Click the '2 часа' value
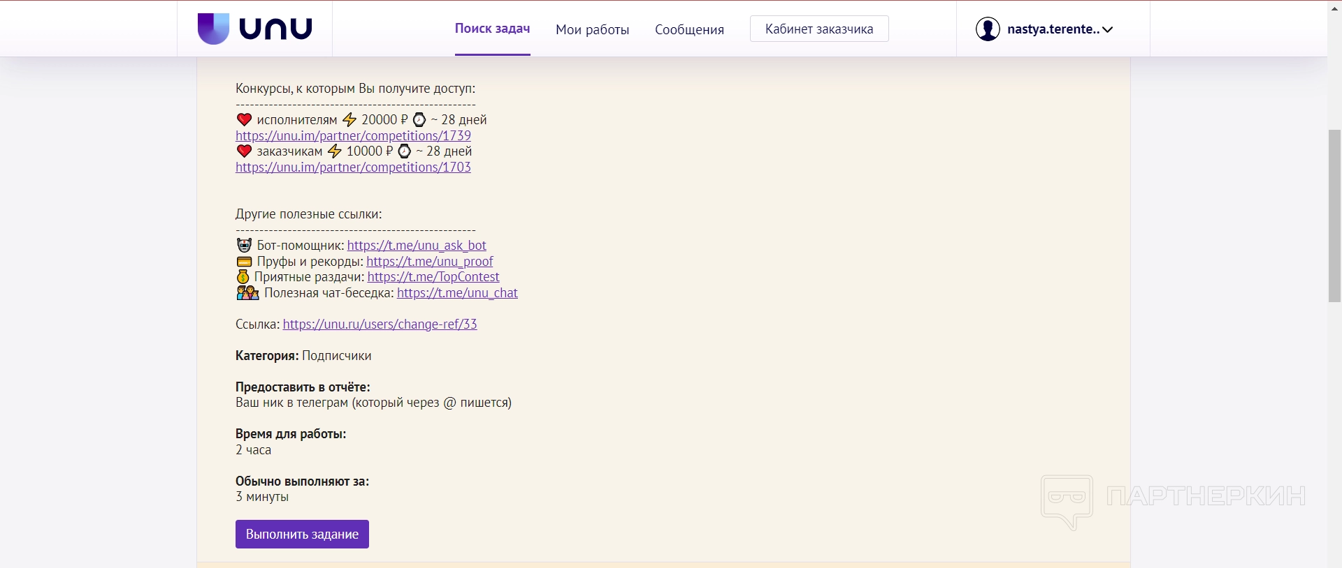The image size is (1342, 568). pyautogui.click(x=253, y=449)
